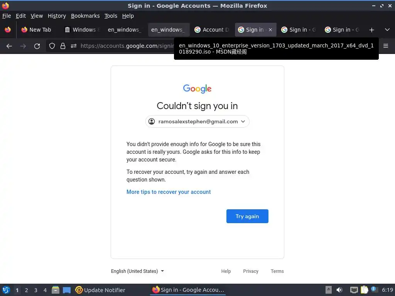Switch to the second en_windows_ tab
This screenshot has height=296, width=395.
168,30
